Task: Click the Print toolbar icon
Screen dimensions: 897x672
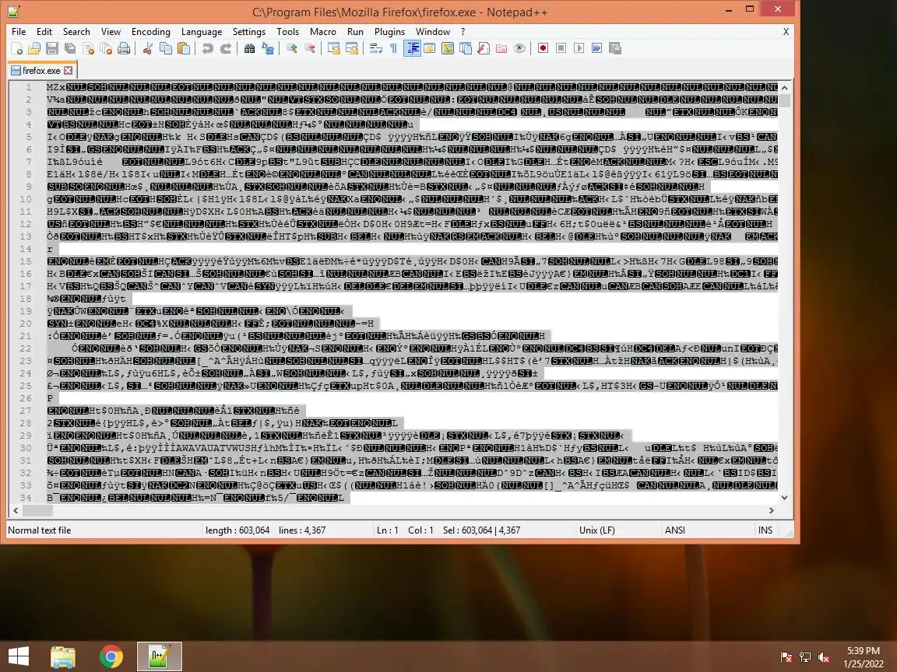Action: click(x=124, y=48)
